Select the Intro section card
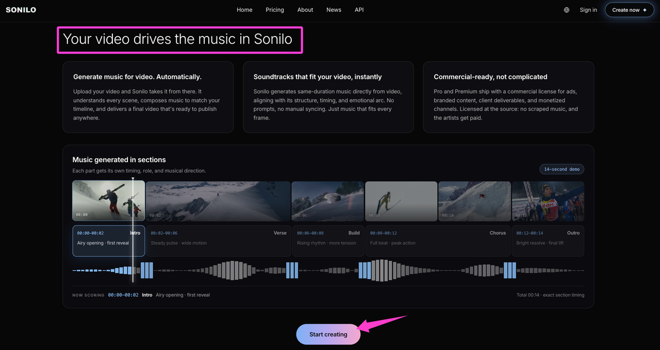This screenshot has height=350, width=660. pos(109,241)
